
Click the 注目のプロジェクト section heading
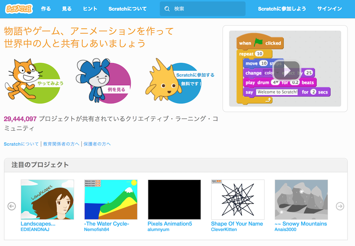40,165
